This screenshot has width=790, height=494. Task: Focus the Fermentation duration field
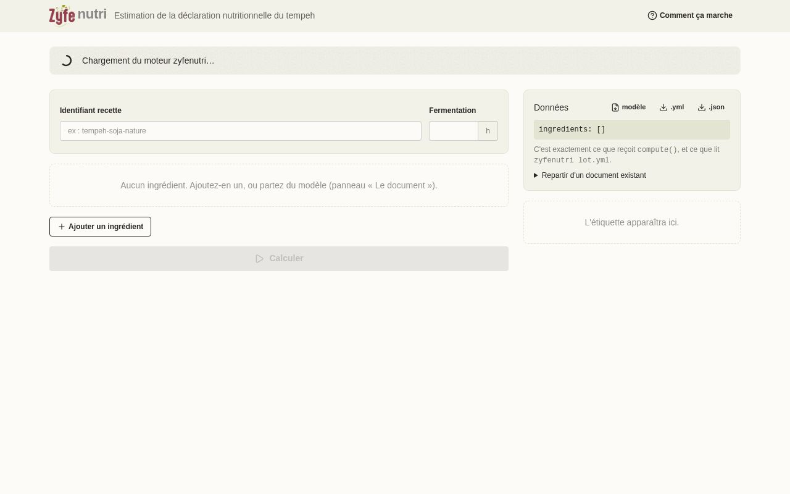(x=454, y=131)
